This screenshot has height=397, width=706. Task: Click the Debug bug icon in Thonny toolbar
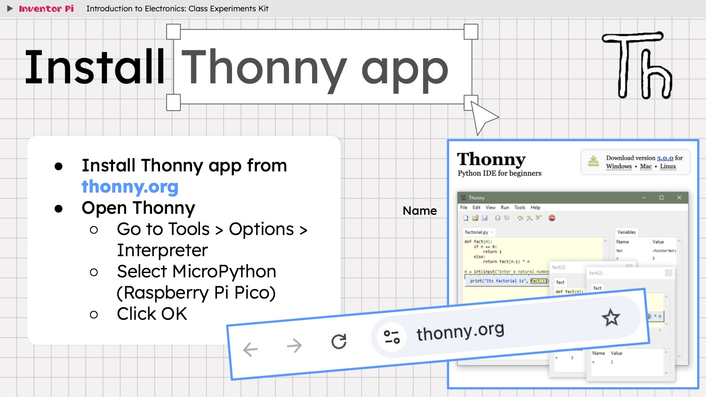coord(507,218)
